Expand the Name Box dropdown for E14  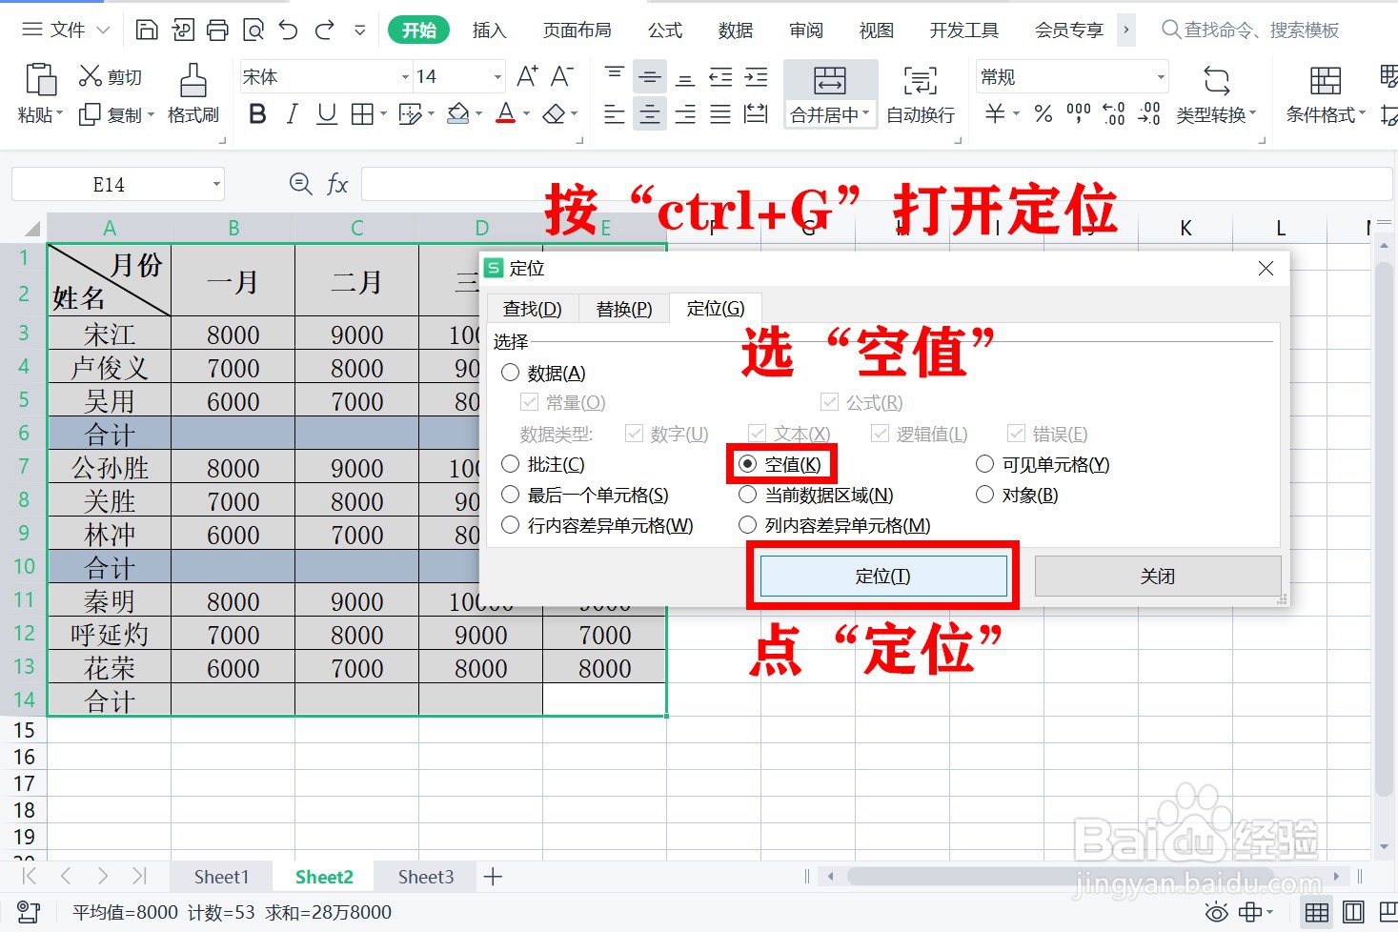pos(216,184)
